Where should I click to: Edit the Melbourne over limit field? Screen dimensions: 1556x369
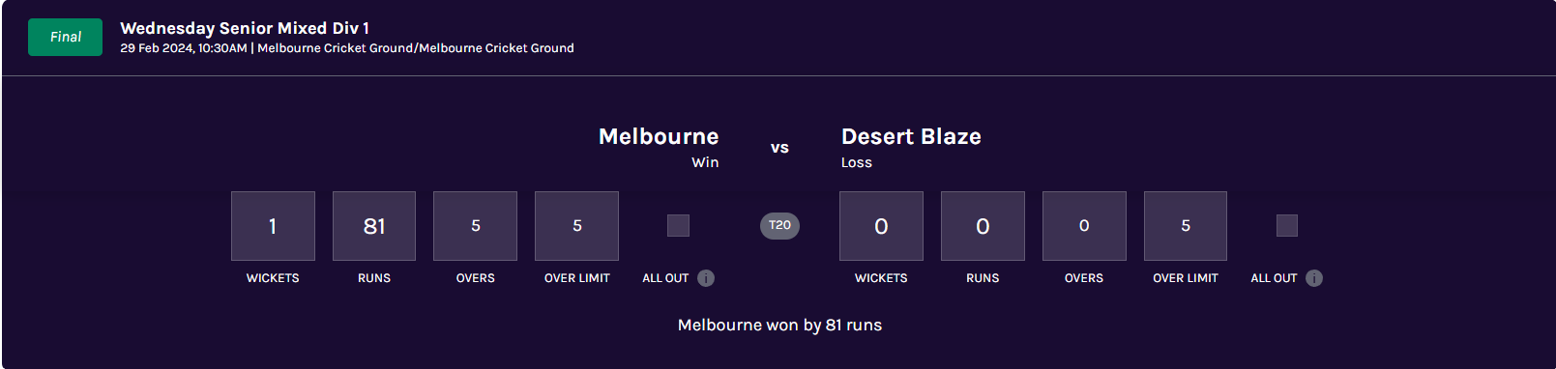pyautogui.click(x=577, y=226)
